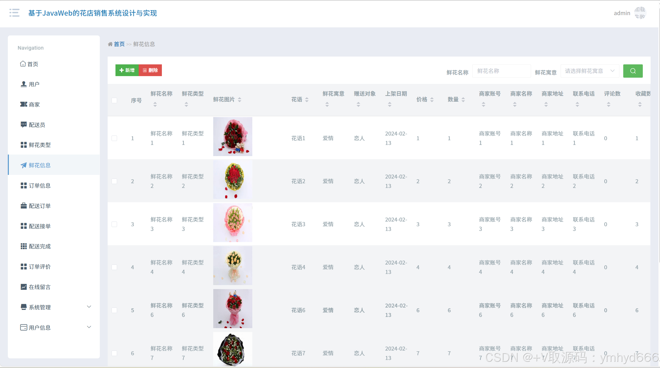The height and width of the screenshot is (368, 660).
Task: Select the checkbox for row 1
Action: pos(114,138)
